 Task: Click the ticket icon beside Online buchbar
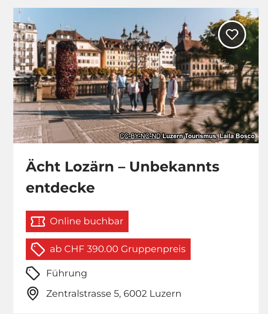coord(38,222)
